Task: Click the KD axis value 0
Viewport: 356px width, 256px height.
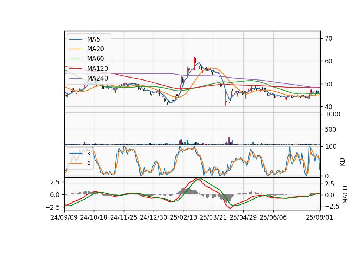Action: point(327,176)
